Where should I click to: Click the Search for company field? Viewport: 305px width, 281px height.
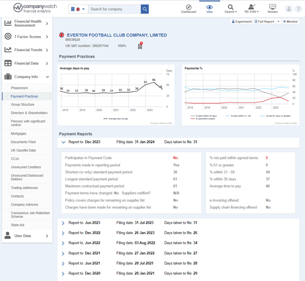coord(114,9)
